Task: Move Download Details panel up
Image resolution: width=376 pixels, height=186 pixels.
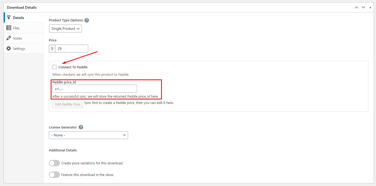Action: coord(356,7)
